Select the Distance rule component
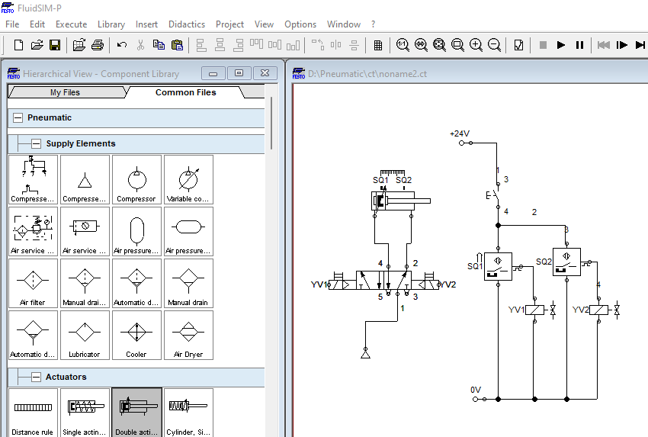 point(33,413)
